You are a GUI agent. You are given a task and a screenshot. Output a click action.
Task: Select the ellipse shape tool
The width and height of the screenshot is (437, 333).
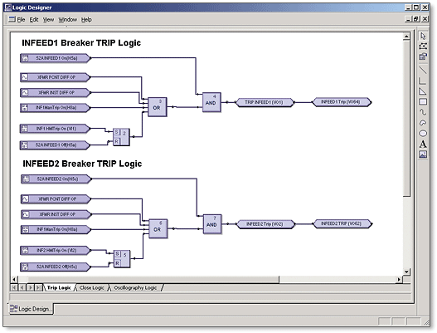coord(423,133)
